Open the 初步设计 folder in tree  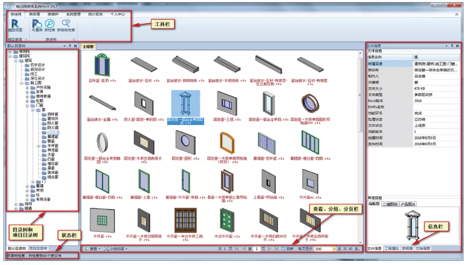point(35,65)
